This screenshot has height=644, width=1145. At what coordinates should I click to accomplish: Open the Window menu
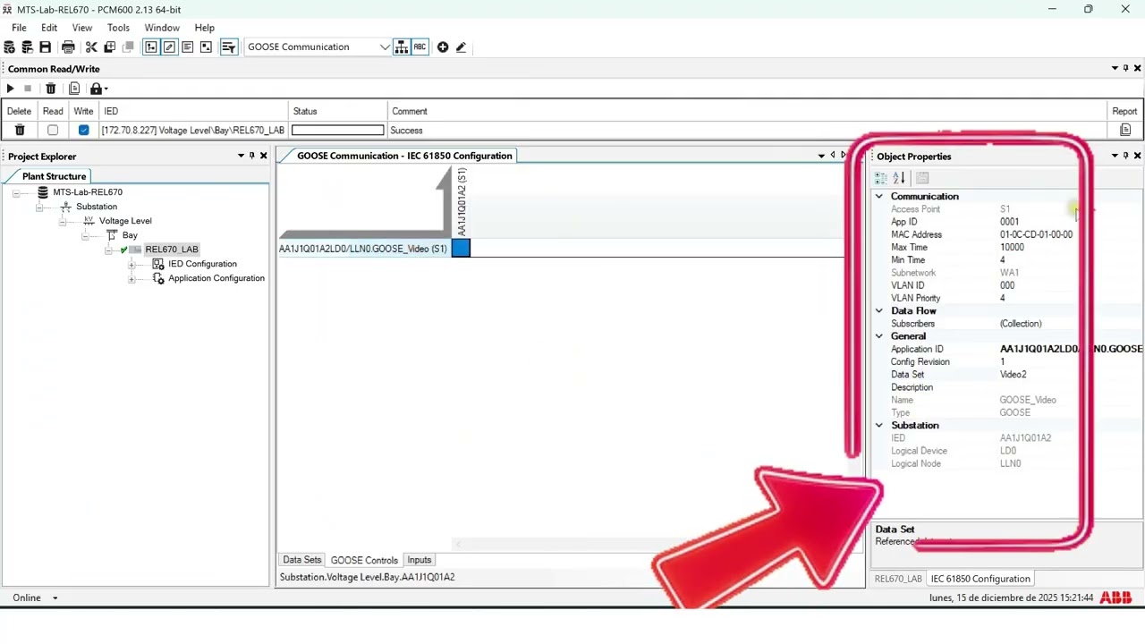(162, 29)
